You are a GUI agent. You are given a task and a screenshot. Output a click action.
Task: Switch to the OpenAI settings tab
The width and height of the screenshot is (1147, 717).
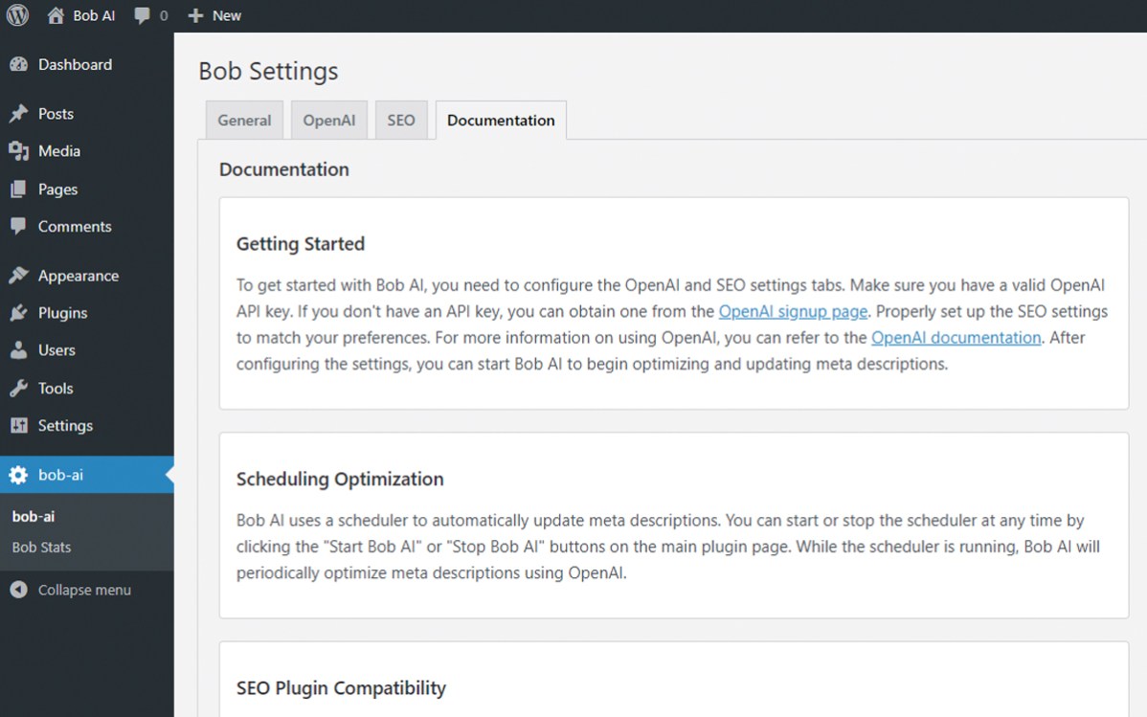pyautogui.click(x=328, y=121)
